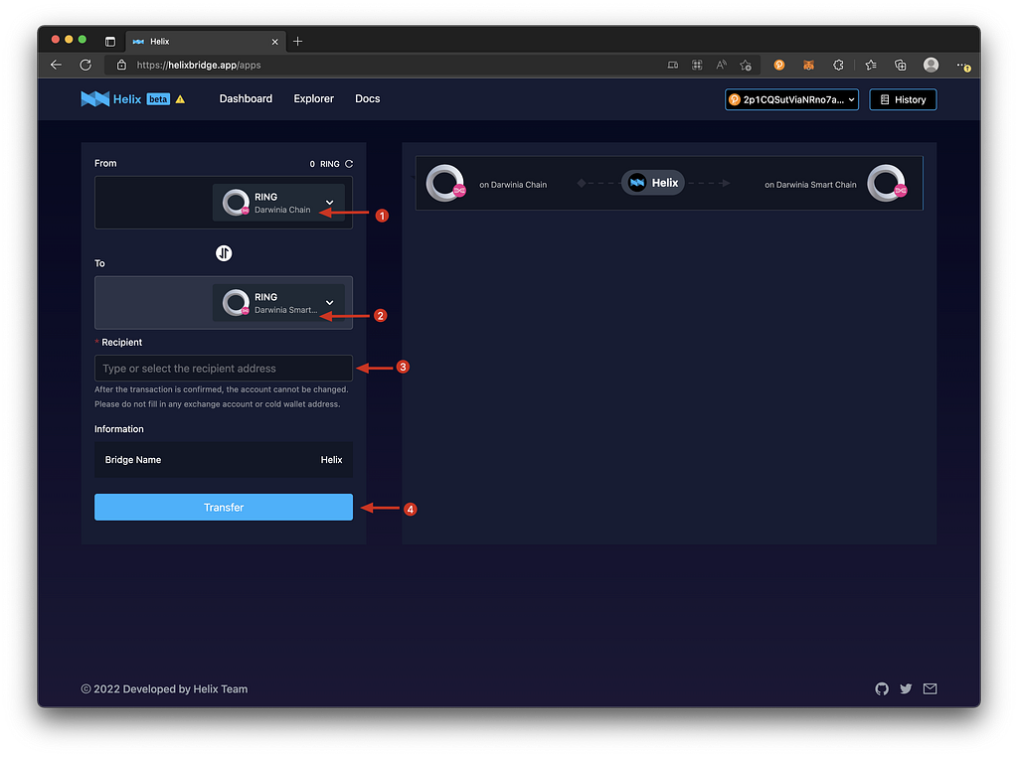
Task: Reload the page with browser refresh icon
Action: click(85, 65)
